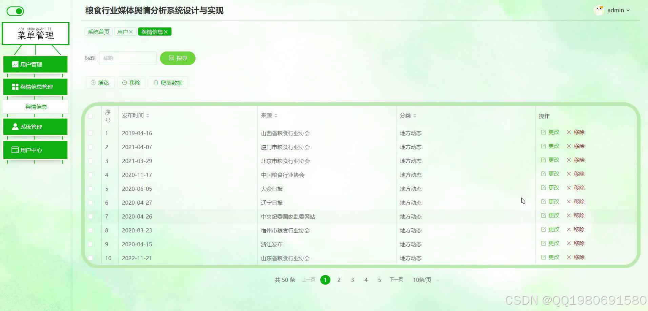648x311 pixels.
Task: Close the 用户 tab
Action: (x=131, y=32)
